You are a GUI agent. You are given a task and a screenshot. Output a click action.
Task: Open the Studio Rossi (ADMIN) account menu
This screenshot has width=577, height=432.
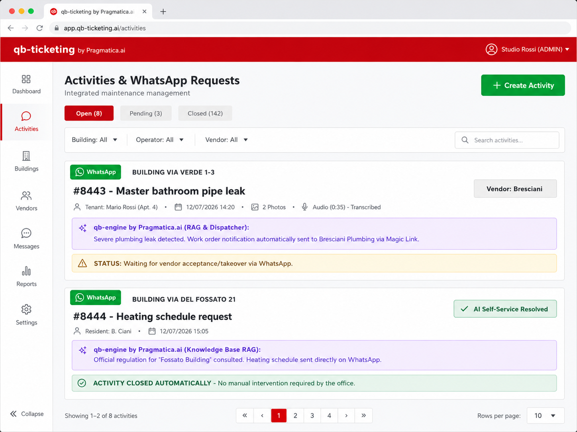pyautogui.click(x=527, y=49)
